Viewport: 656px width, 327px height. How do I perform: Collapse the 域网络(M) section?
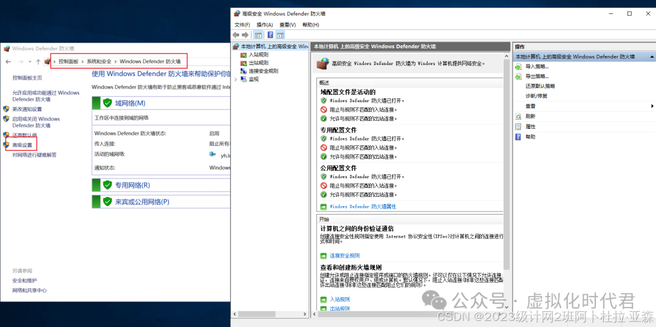[x=161, y=103]
